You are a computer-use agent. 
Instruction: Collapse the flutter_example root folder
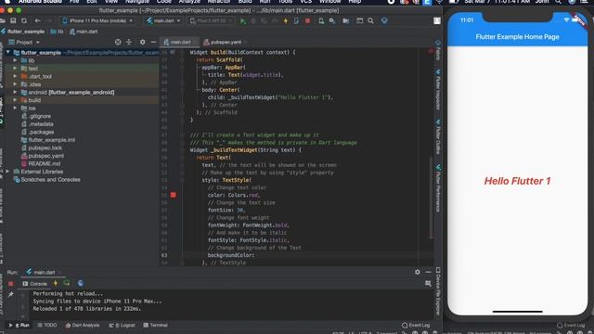tap(8, 53)
